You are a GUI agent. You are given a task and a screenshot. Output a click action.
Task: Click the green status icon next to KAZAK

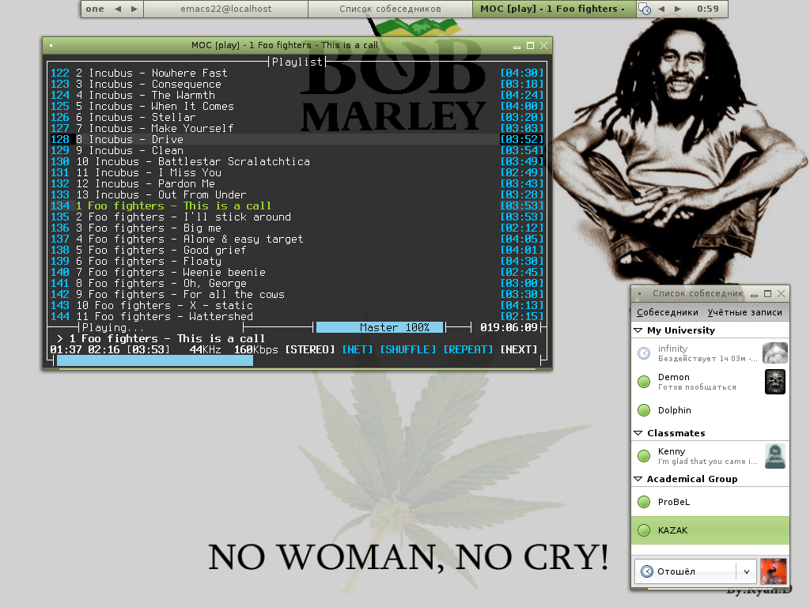(x=644, y=530)
